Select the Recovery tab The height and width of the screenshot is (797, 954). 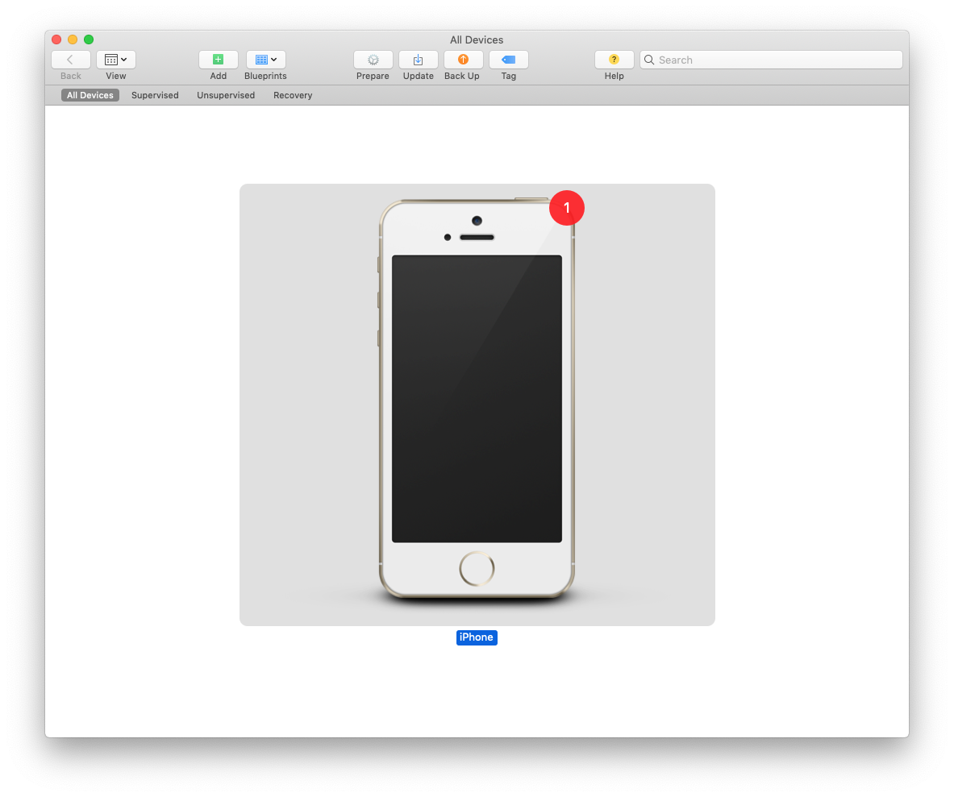pos(293,95)
